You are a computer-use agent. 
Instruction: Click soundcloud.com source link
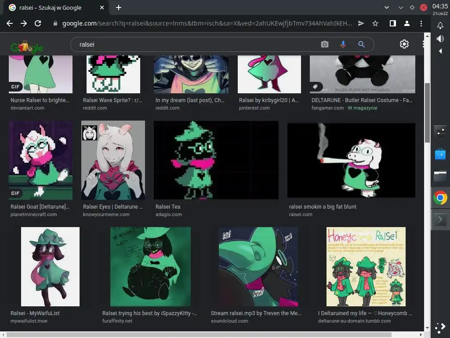pos(229,321)
